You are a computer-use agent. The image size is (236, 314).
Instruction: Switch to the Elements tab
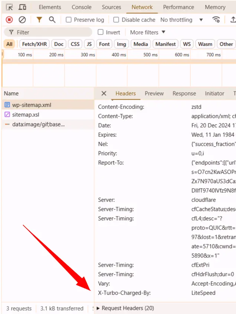tap(50, 7)
